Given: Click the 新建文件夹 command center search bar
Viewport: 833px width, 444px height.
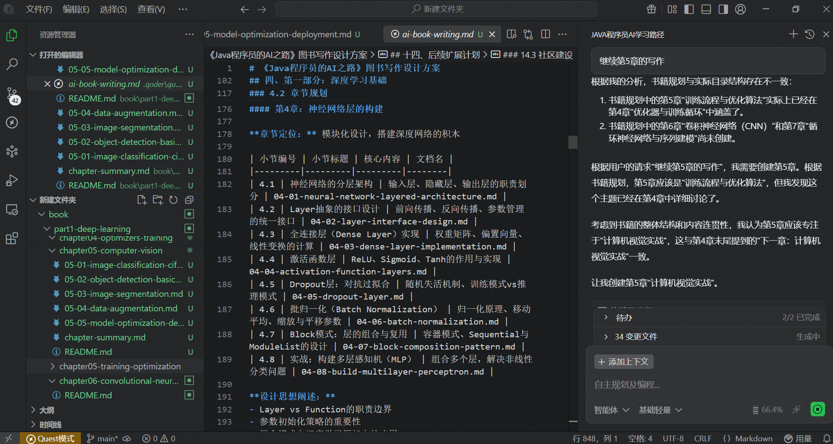Looking at the screenshot, I should point(437,9).
